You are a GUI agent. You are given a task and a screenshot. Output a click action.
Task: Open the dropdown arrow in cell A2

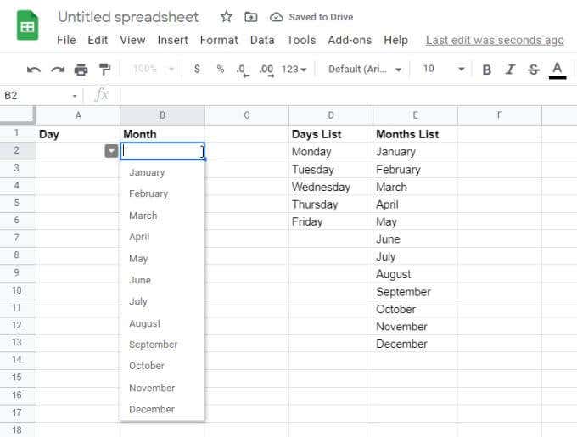point(111,151)
